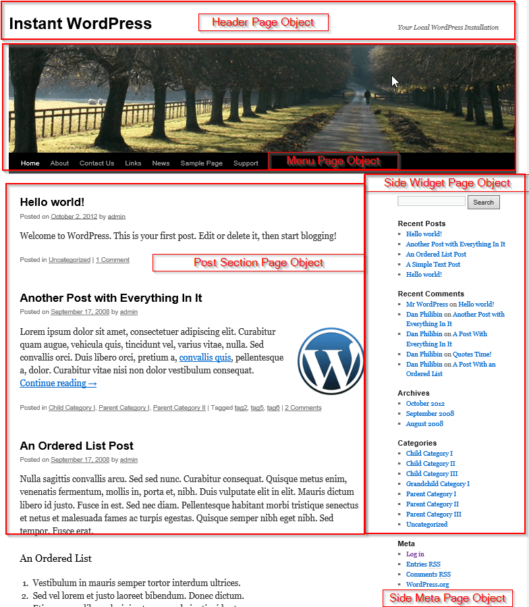Screen dimensions: 529x607
Task: Open the October 2012 archive
Action: (x=425, y=403)
